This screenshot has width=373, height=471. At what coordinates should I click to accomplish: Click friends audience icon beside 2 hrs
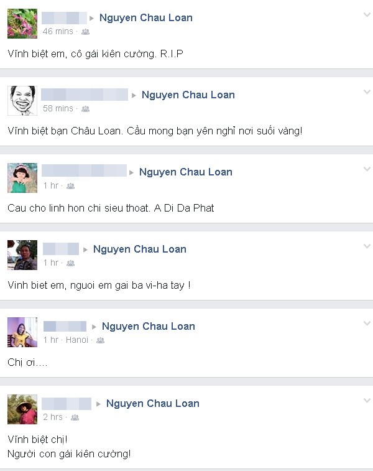pyautogui.click(x=75, y=417)
